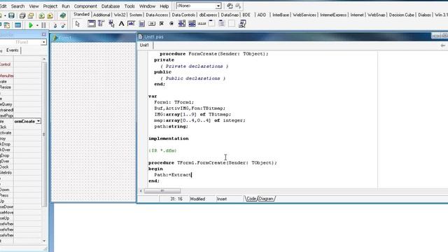448x252 pixels.
Task: Pick the ScrollBar component icon
Action: pos(202,24)
